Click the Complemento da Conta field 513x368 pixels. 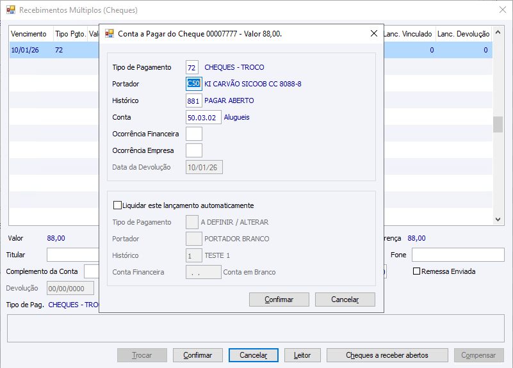92,271
